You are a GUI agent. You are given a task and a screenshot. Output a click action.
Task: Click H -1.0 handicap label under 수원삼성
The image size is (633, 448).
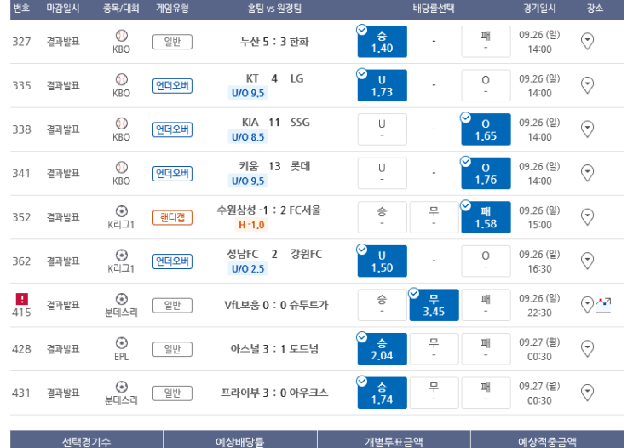251,225
